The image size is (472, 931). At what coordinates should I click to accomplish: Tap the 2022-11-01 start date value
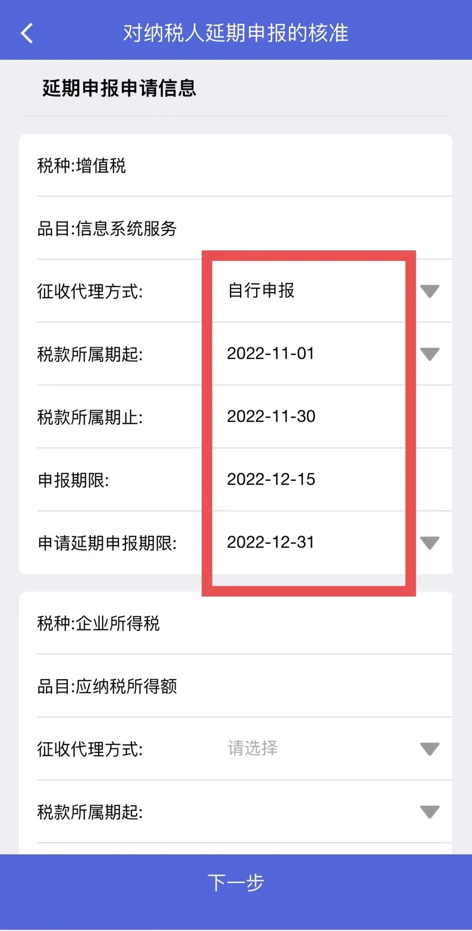click(271, 354)
